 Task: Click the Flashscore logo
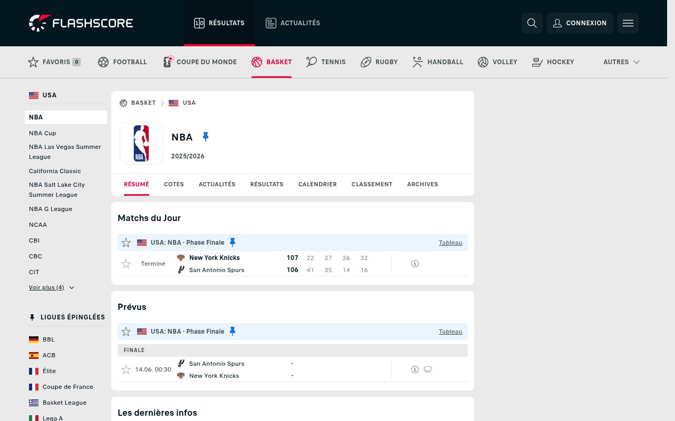(81, 23)
